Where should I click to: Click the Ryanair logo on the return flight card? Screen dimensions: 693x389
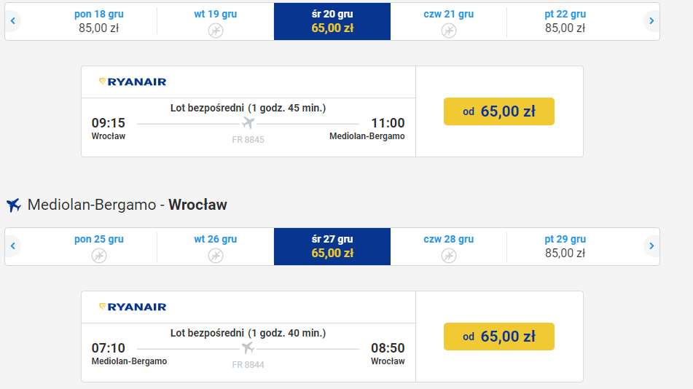click(x=133, y=307)
